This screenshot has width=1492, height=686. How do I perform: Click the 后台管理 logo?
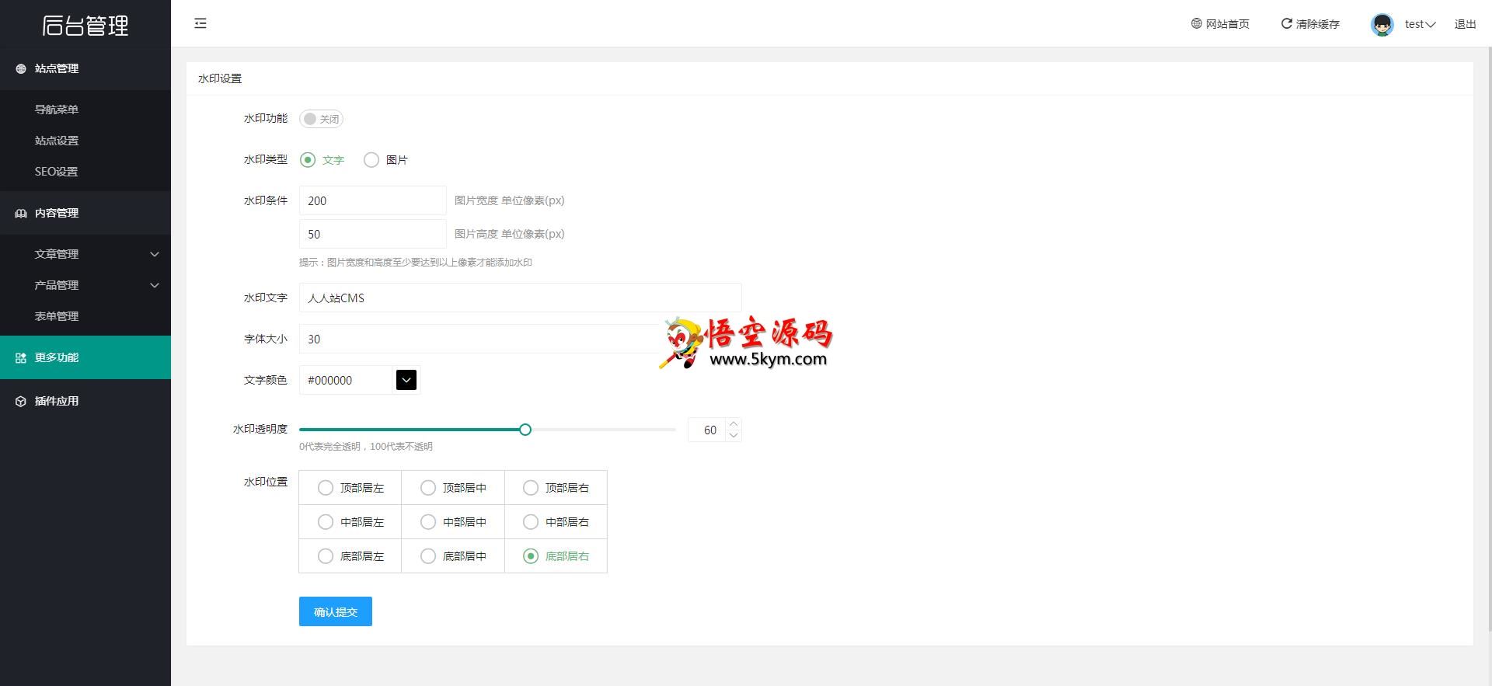(85, 26)
